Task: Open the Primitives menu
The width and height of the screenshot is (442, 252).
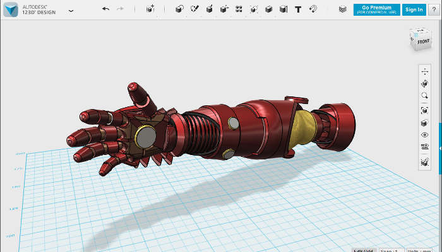Action: click(179, 9)
